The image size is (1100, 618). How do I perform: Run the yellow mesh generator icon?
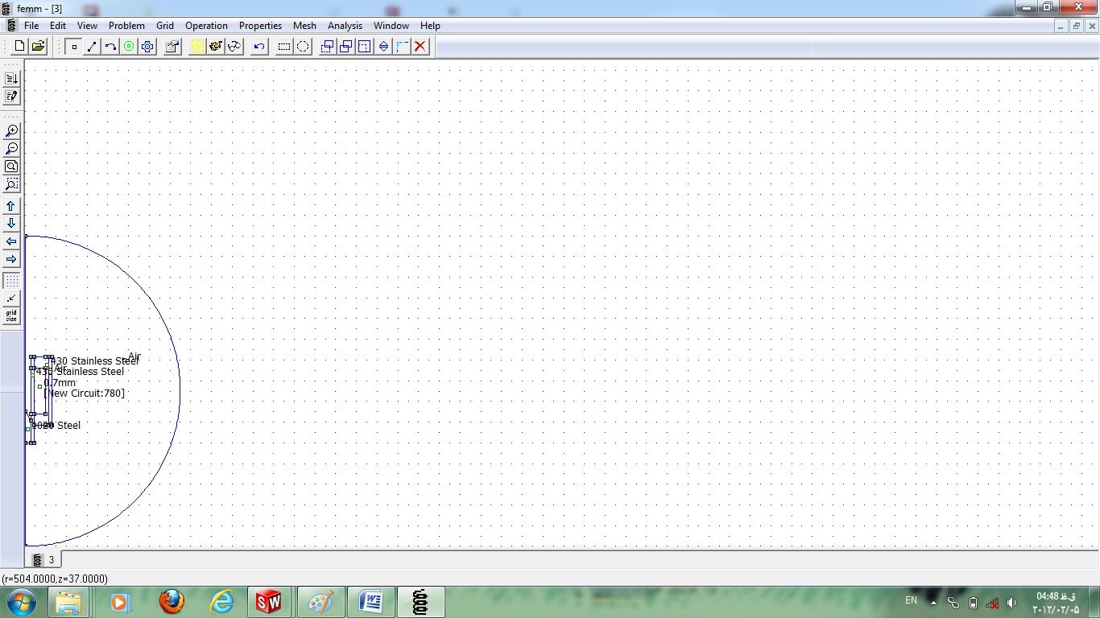(x=197, y=47)
